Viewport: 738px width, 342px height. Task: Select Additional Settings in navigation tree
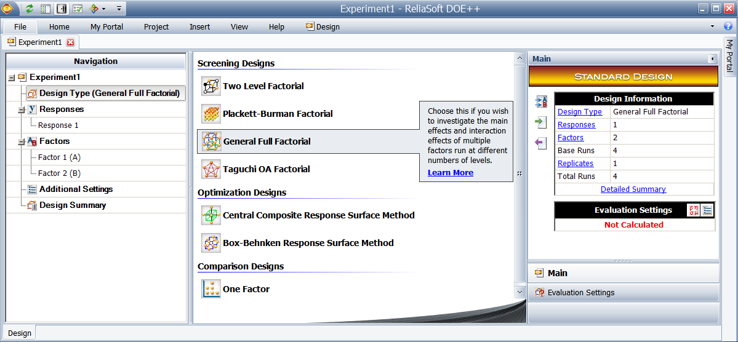pos(76,189)
